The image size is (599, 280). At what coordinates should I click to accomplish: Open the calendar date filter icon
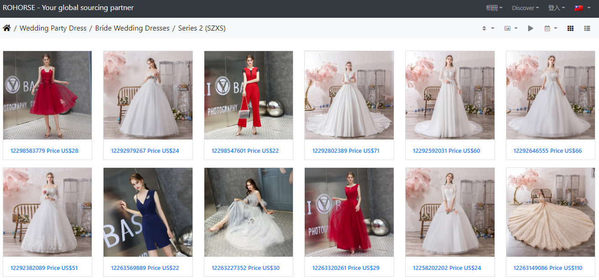coord(550,28)
